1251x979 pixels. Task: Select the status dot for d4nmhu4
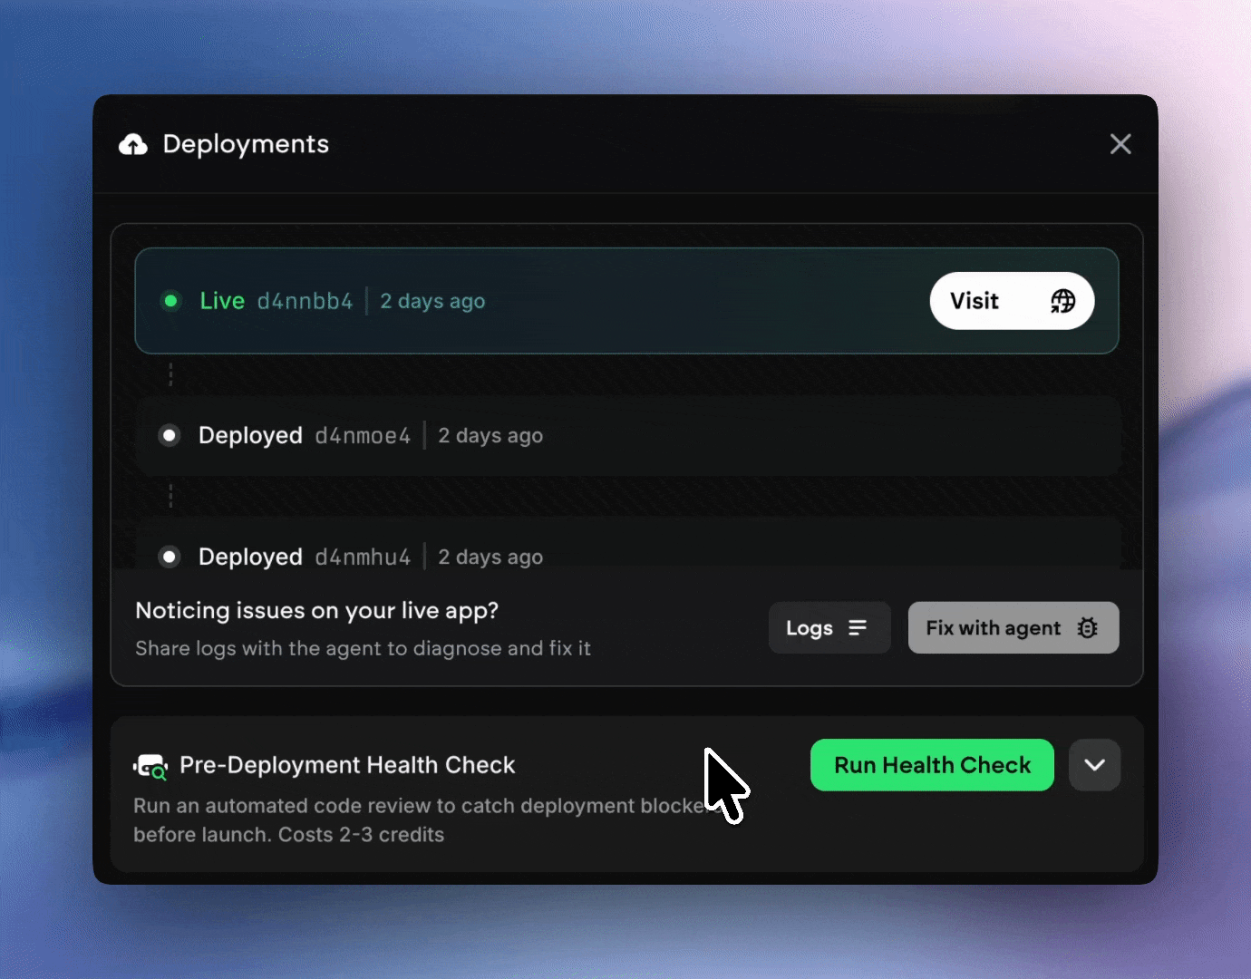tap(170, 557)
